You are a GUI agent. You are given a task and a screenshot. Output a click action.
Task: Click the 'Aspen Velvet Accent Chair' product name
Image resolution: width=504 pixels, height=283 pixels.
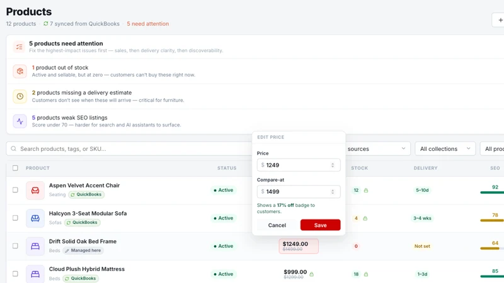84,186
